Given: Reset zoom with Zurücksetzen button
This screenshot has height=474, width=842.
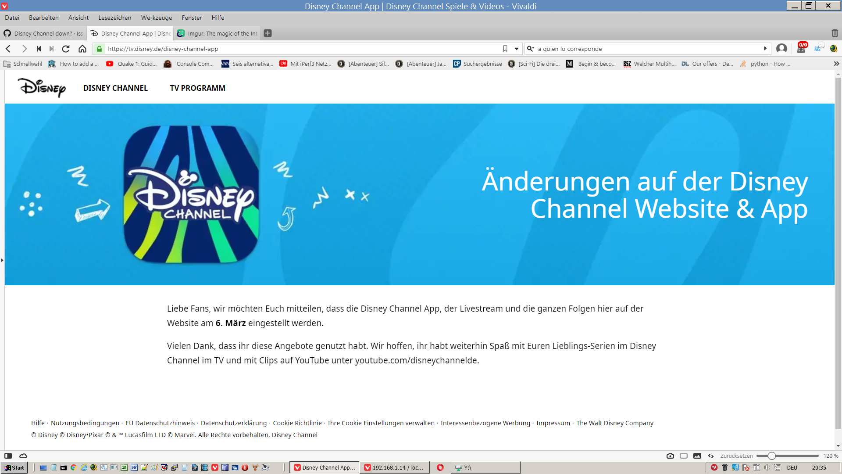Looking at the screenshot, I should tap(736, 456).
